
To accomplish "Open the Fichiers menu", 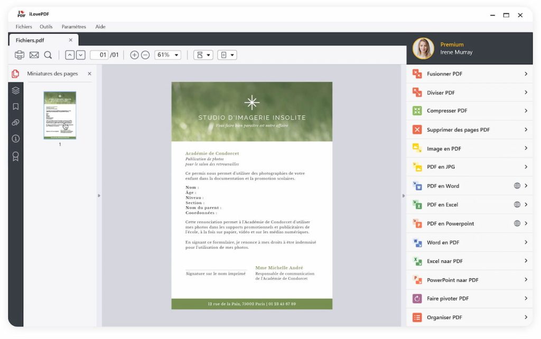I will pyautogui.click(x=23, y=26).
